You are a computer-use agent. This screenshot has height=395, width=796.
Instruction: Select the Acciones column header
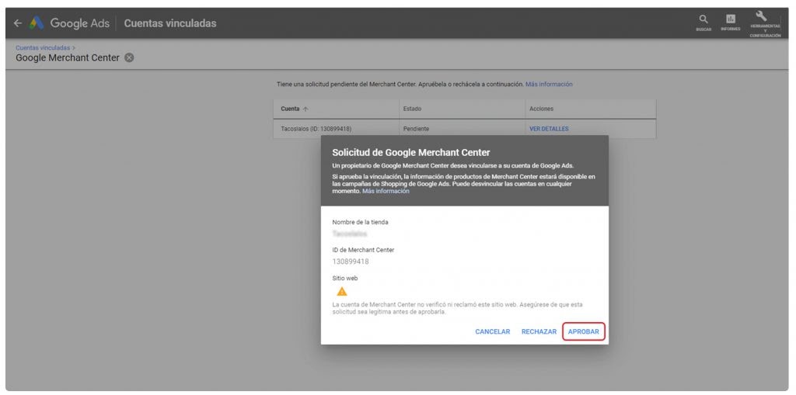click(541, 109)
